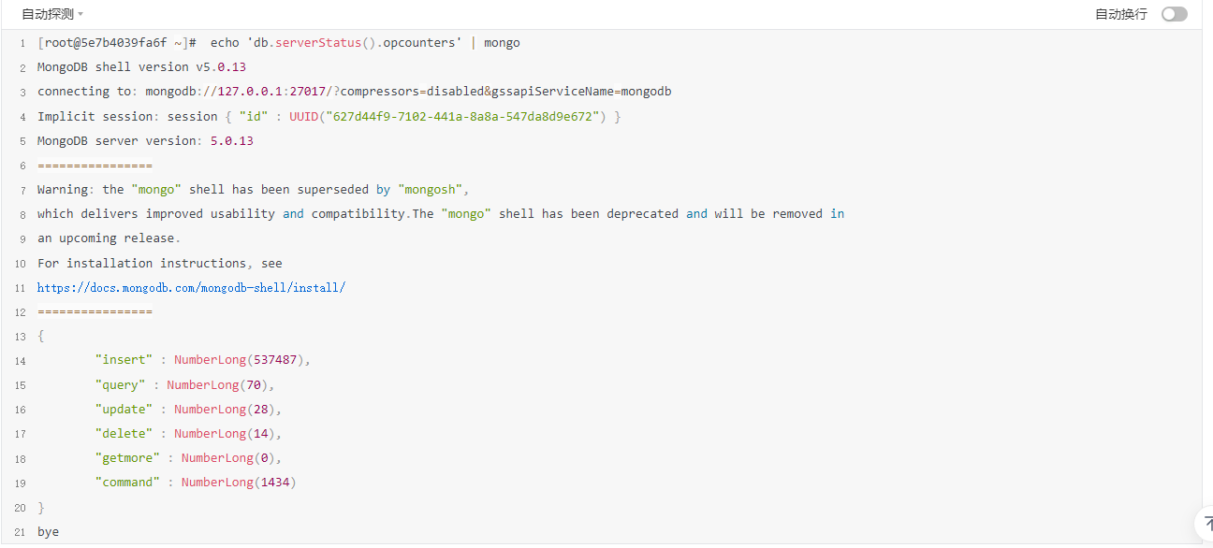Image resolution: width=1213 pixels, height=548 pixels.
Task: Select the "query" field on line 15
Action: (x=120, y=384)
